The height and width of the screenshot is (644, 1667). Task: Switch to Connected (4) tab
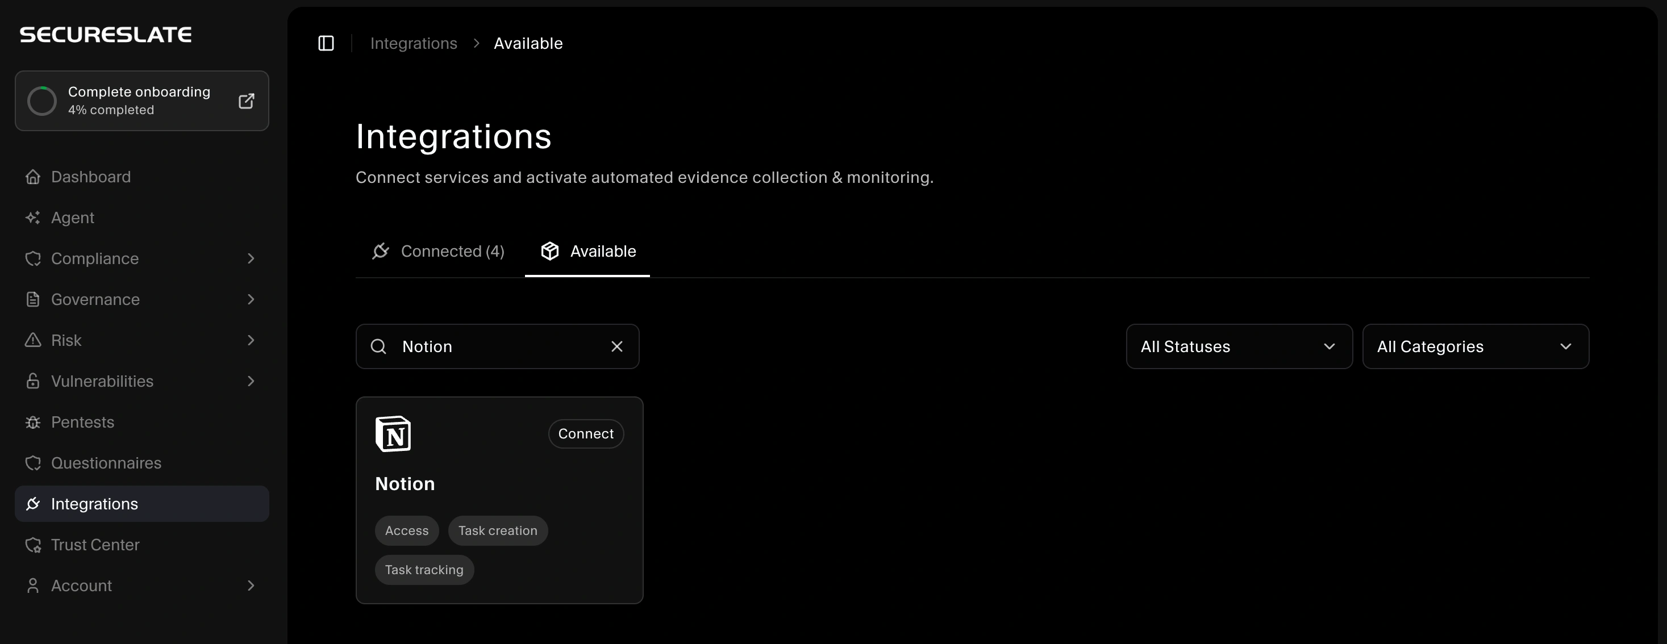click(x=439, y=252)
